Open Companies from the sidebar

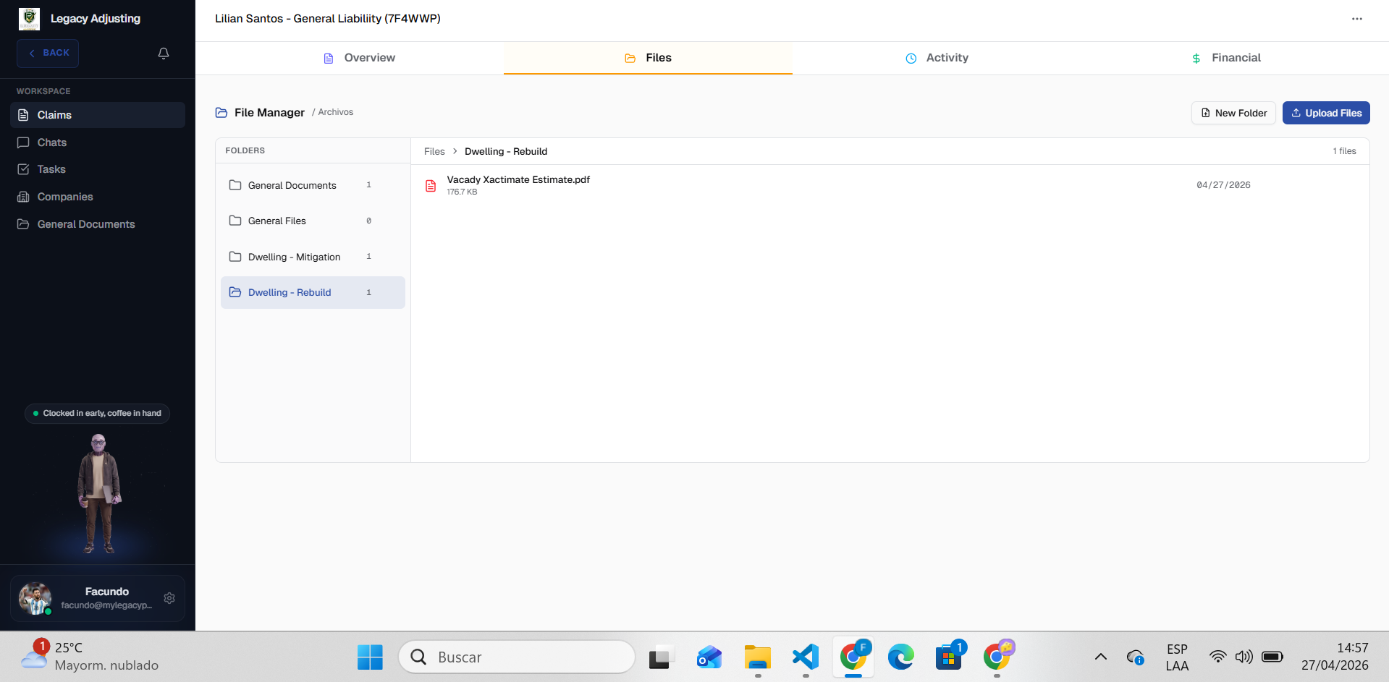click(64, 197)
